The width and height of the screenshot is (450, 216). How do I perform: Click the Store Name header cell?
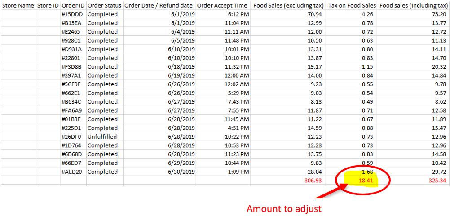coord(18,5)
